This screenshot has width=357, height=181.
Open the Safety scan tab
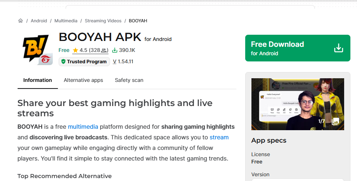(129, 80)
